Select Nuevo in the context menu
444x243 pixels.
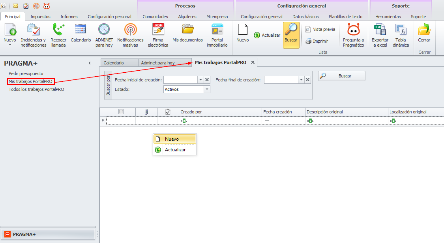[175, 139]
